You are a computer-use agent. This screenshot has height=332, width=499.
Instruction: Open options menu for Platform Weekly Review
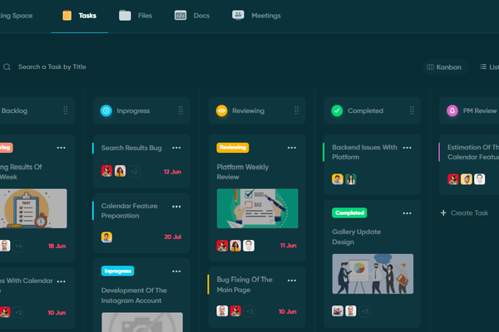(292, 148)
